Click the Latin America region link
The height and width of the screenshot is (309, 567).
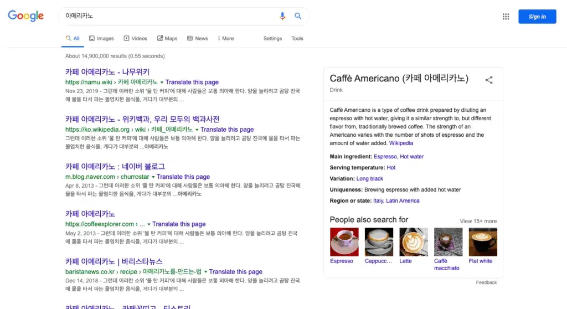(x=403, y=201)
